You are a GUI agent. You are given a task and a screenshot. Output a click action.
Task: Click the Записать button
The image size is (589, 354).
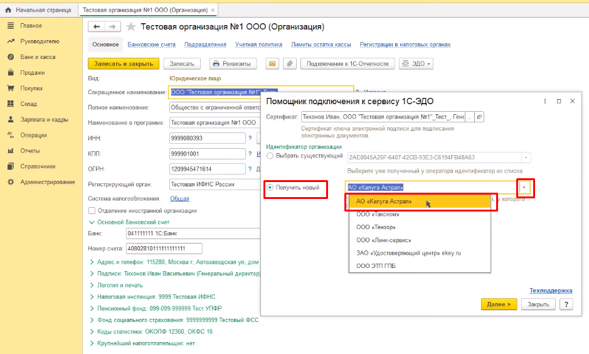182,63
